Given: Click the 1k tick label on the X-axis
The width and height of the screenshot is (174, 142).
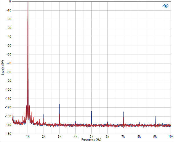Looking at the screenshot, I should point(28,136).
